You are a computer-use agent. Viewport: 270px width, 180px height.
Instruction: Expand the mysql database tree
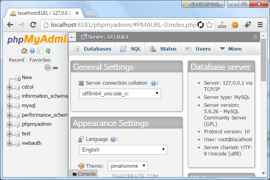click(10, 106)
